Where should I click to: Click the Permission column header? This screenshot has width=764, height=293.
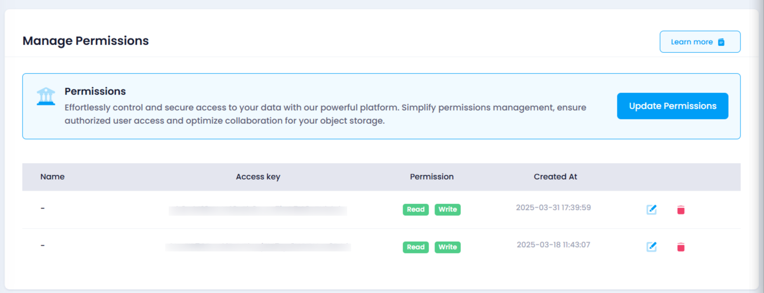point(432,177)
